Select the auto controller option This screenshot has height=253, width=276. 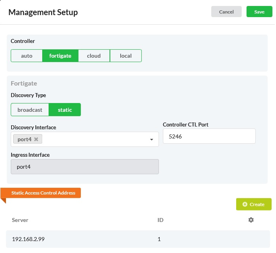point(27,56)
